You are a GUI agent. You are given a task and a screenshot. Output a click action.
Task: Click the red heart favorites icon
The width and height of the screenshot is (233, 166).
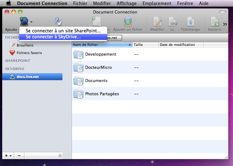[x=12, y=53]
